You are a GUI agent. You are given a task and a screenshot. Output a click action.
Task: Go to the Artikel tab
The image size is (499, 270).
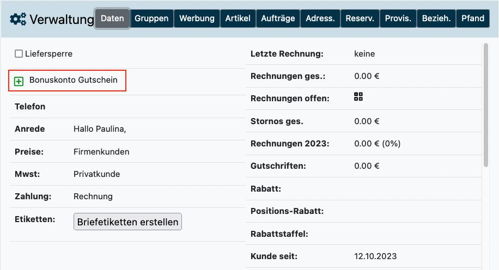[238, 19]
